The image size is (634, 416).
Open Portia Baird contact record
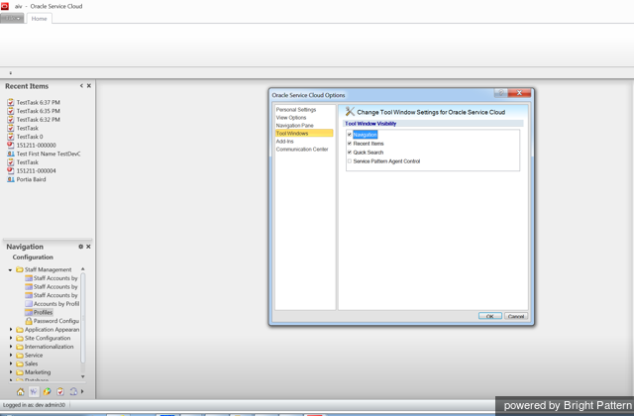click(x=27, y=179)
